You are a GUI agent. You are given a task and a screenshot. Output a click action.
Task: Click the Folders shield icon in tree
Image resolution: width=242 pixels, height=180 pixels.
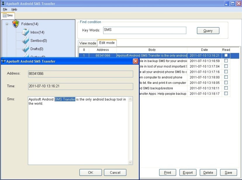16,24
